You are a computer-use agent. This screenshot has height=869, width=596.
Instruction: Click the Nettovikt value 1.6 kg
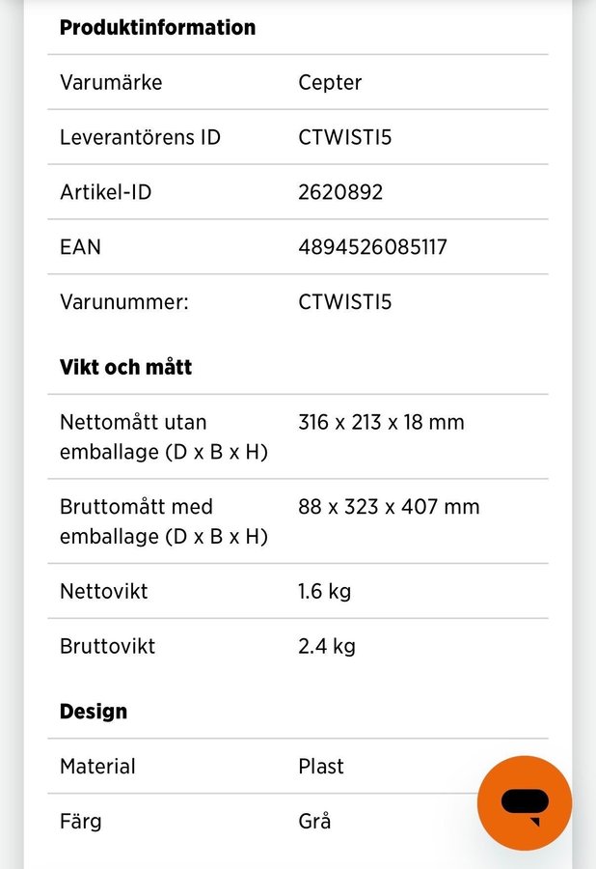(x=324, y=591)
